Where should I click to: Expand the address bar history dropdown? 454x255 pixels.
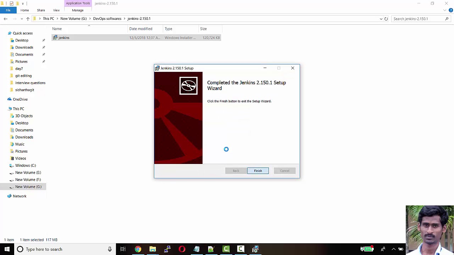(381, 19)
